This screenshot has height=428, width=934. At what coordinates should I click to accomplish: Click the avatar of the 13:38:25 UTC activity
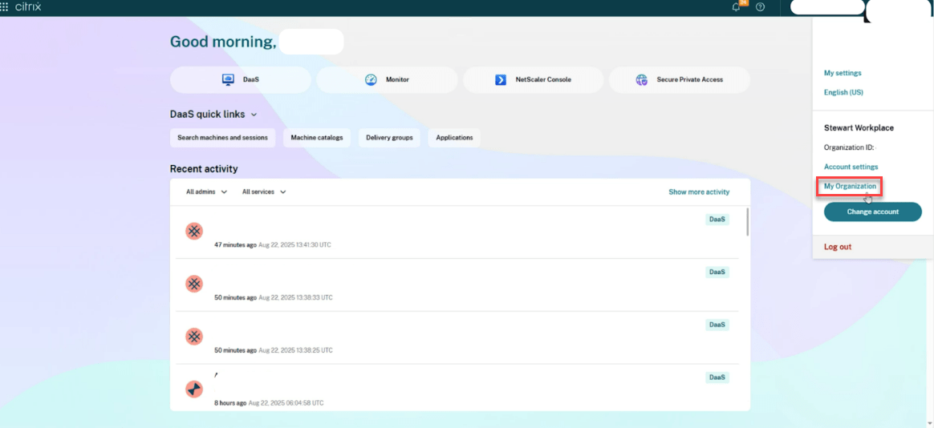[x=194, y=337]
